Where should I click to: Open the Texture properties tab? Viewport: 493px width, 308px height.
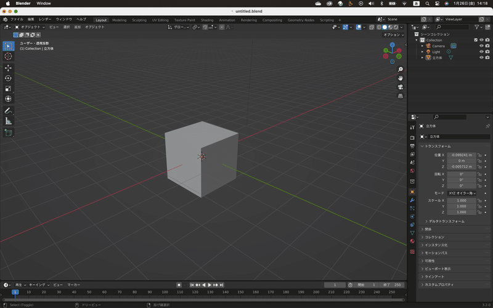point(412,252)
